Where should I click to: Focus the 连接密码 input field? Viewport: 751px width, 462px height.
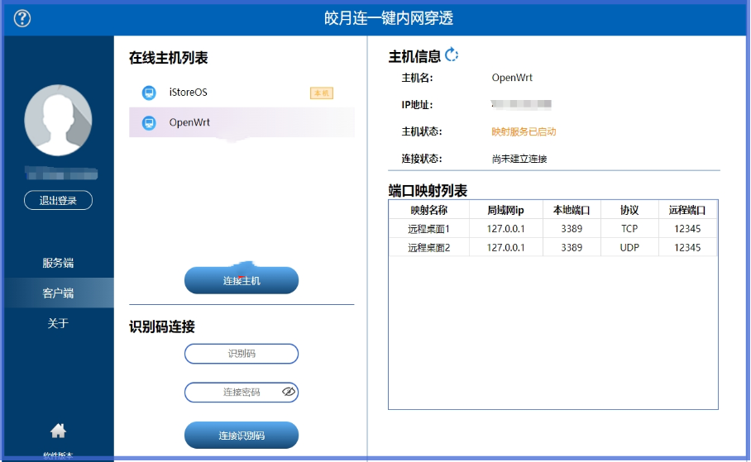(242, 392)
